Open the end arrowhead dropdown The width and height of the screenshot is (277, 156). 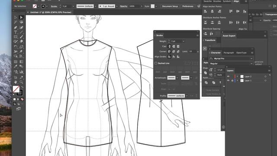191,78
